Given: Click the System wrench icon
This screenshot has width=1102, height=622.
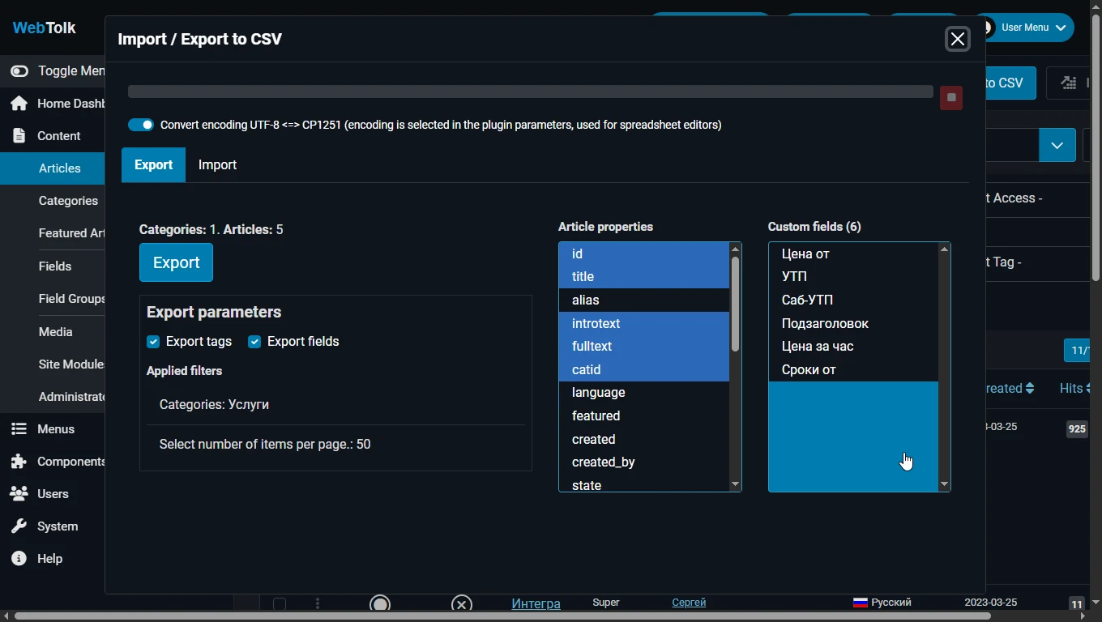Looking at the screenshot, I should [x=19, y=526].
